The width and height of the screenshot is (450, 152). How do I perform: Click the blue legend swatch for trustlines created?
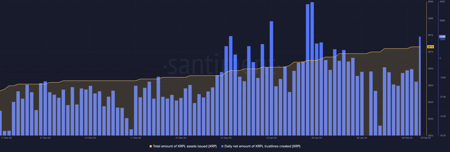pyautogui.click(x=222, y=146)
